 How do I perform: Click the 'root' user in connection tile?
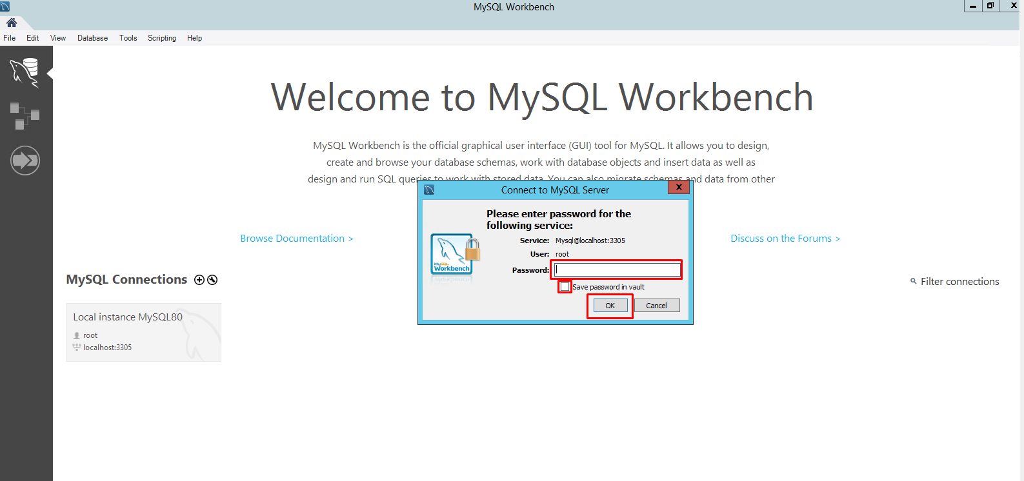pyautogui.click(x=90, y=335)
